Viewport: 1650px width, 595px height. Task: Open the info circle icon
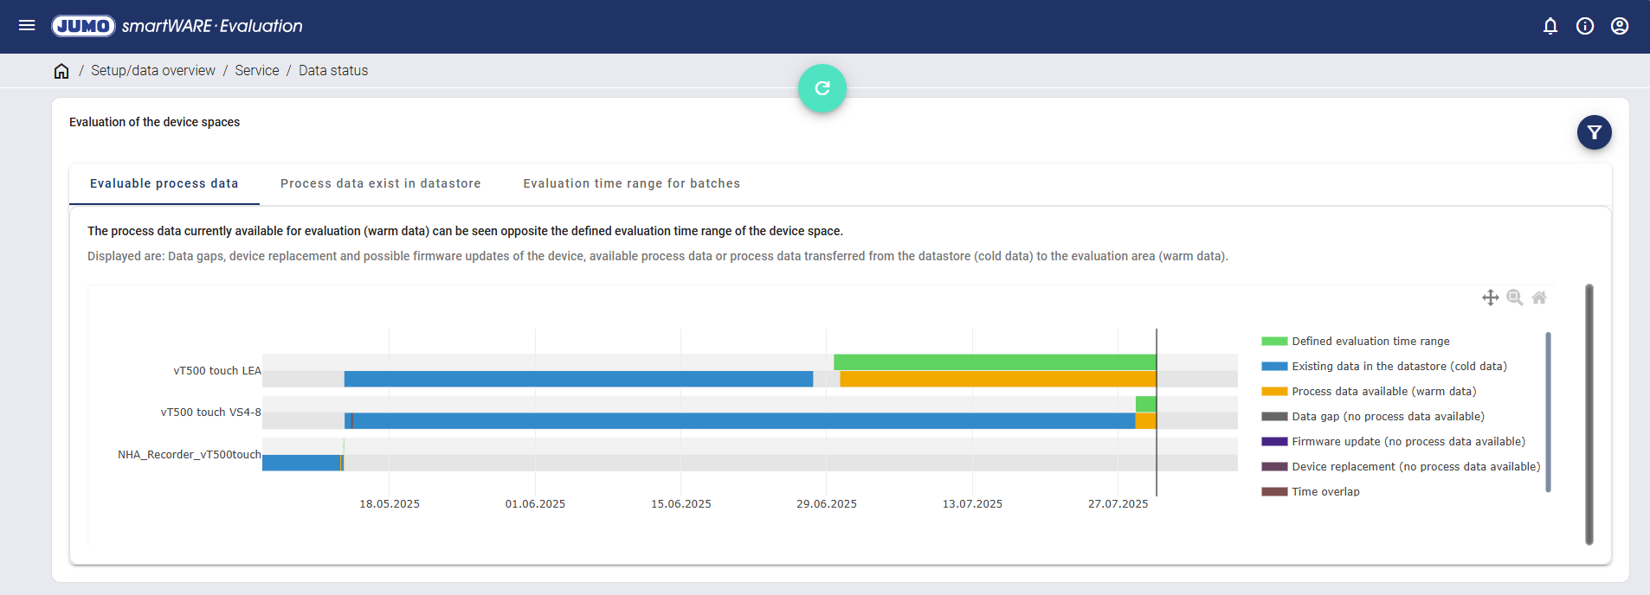[1584, 26]
